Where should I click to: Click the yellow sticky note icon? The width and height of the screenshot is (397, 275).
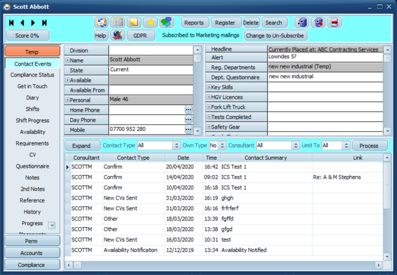[134, 22]
